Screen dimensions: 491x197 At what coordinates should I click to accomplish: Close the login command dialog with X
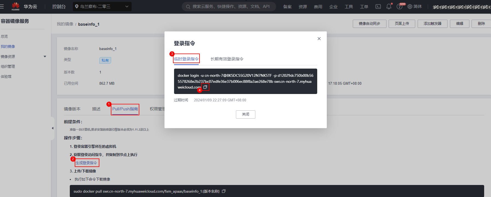pos(319,39)
